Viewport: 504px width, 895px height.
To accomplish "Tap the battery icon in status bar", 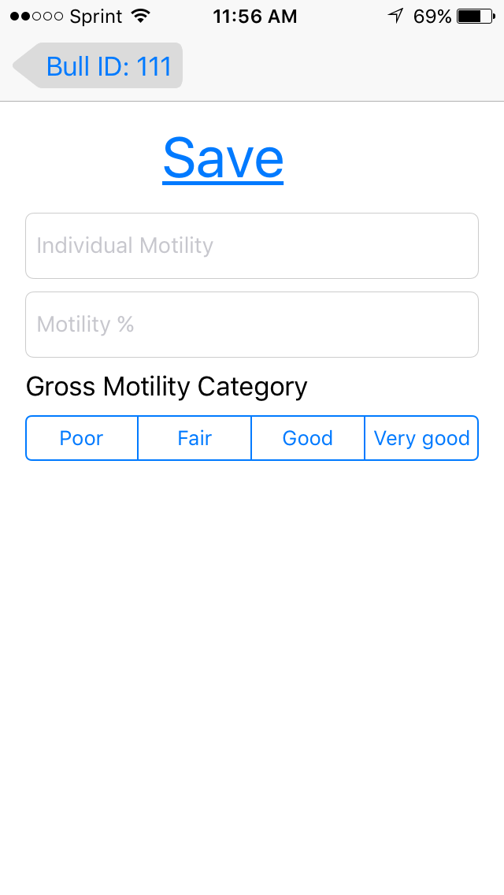I will [473, 17].
